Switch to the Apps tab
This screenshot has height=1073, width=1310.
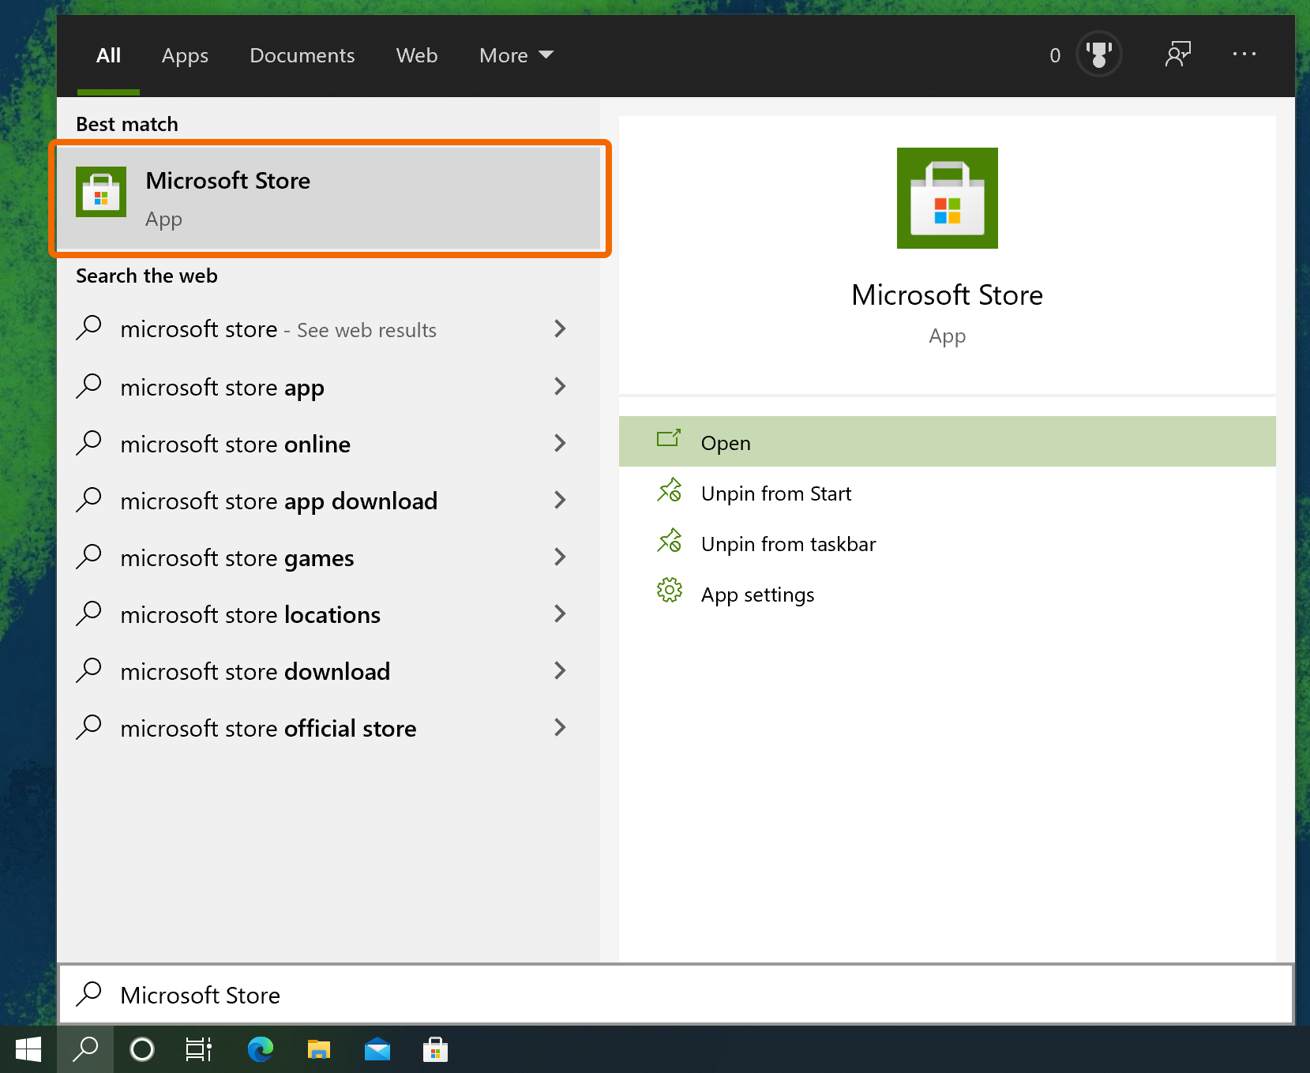(185, 55)
